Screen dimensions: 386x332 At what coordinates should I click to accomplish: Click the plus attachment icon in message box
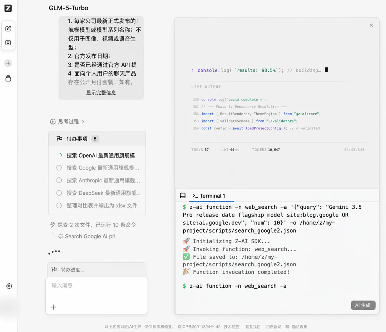click(x=54, y=307)
